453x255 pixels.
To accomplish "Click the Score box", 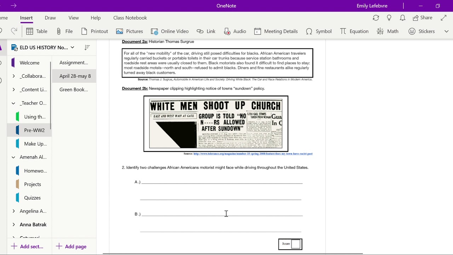I will [290, 244].
